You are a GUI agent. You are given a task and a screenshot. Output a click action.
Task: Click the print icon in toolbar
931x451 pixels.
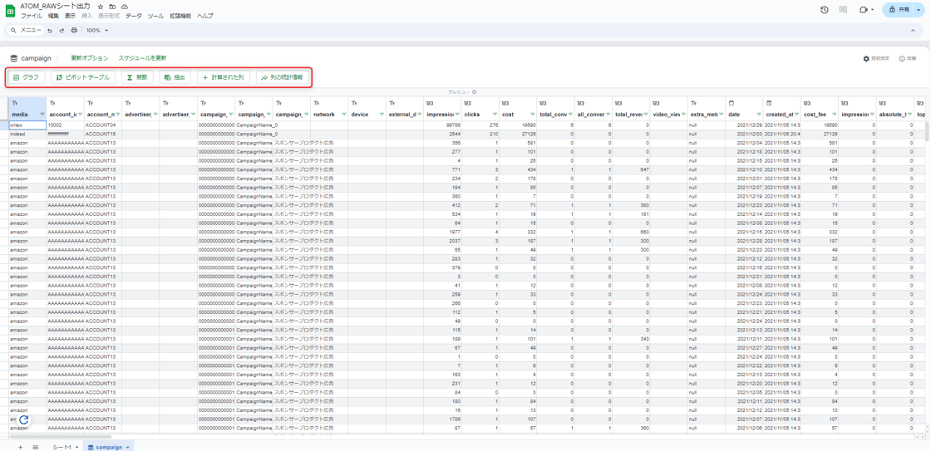click(x=74, y=31)
